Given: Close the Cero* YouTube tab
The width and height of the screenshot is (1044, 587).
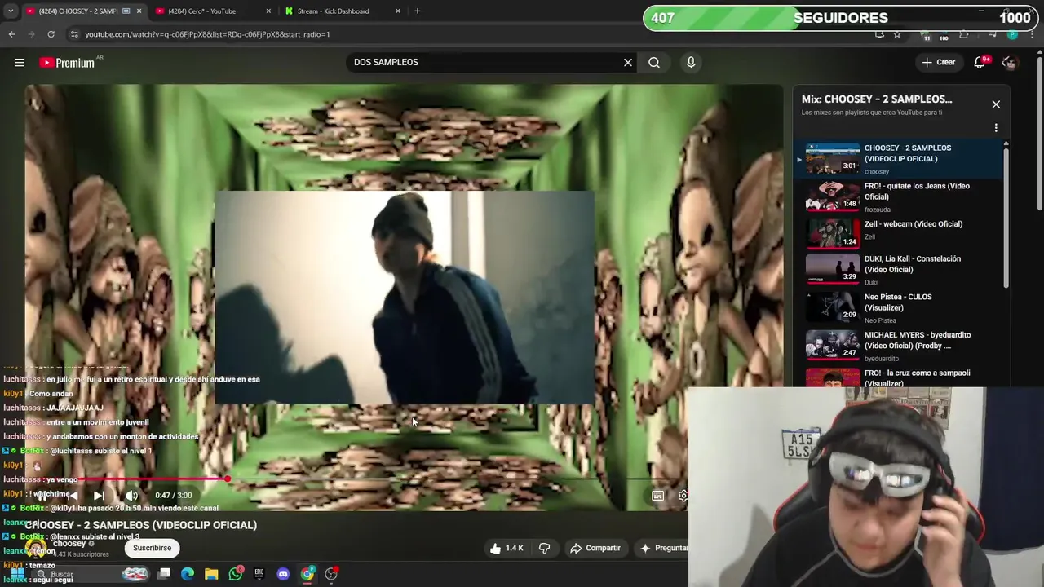Looking at the screenshot, I should (268, 11).
